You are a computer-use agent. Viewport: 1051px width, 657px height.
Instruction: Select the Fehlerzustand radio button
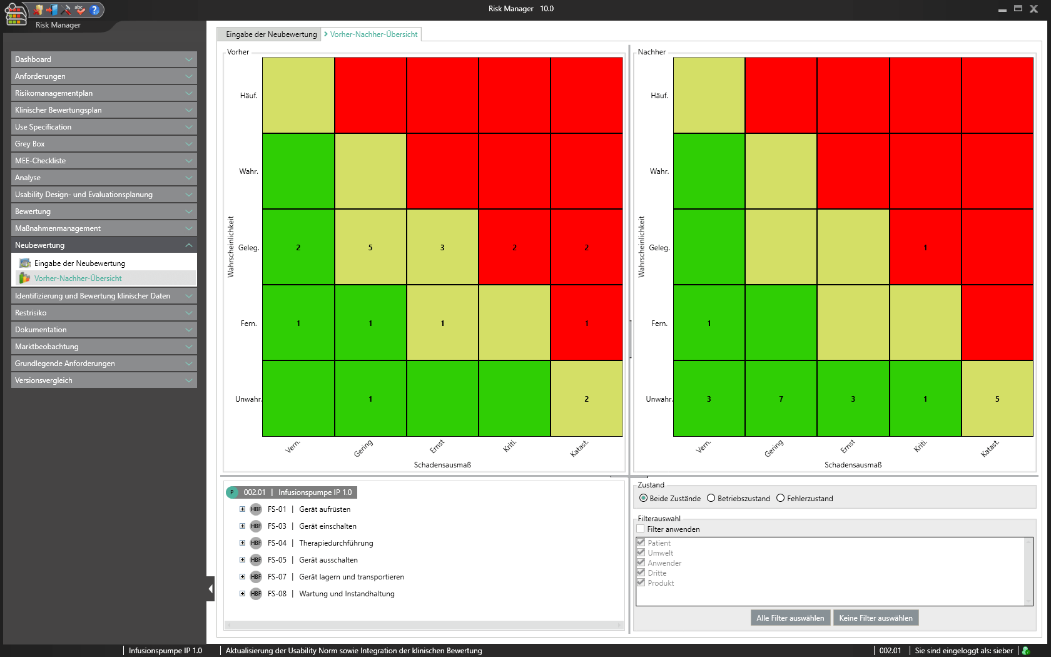point(780,499)
